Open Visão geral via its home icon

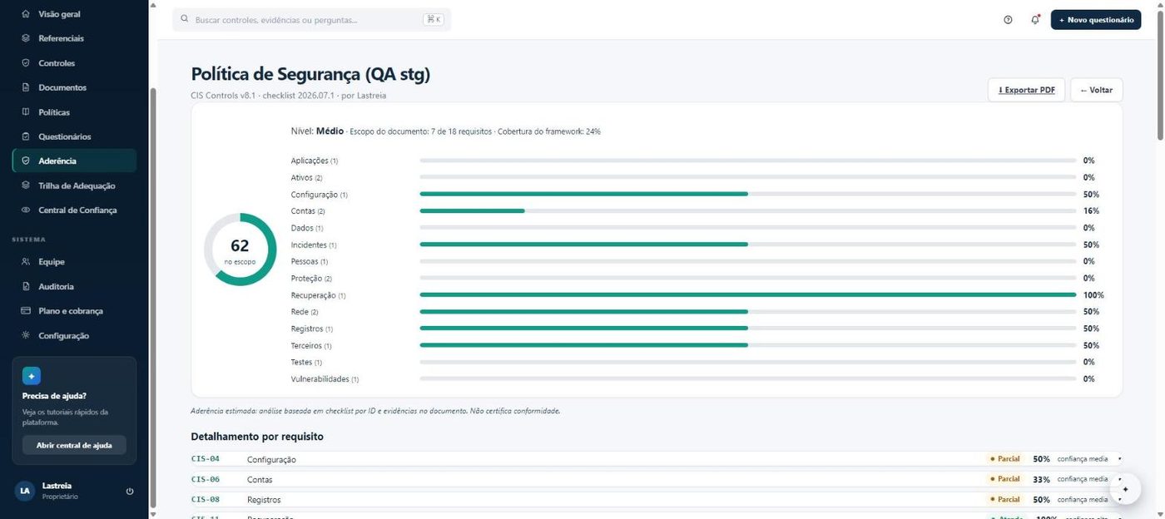pos(26,14)
